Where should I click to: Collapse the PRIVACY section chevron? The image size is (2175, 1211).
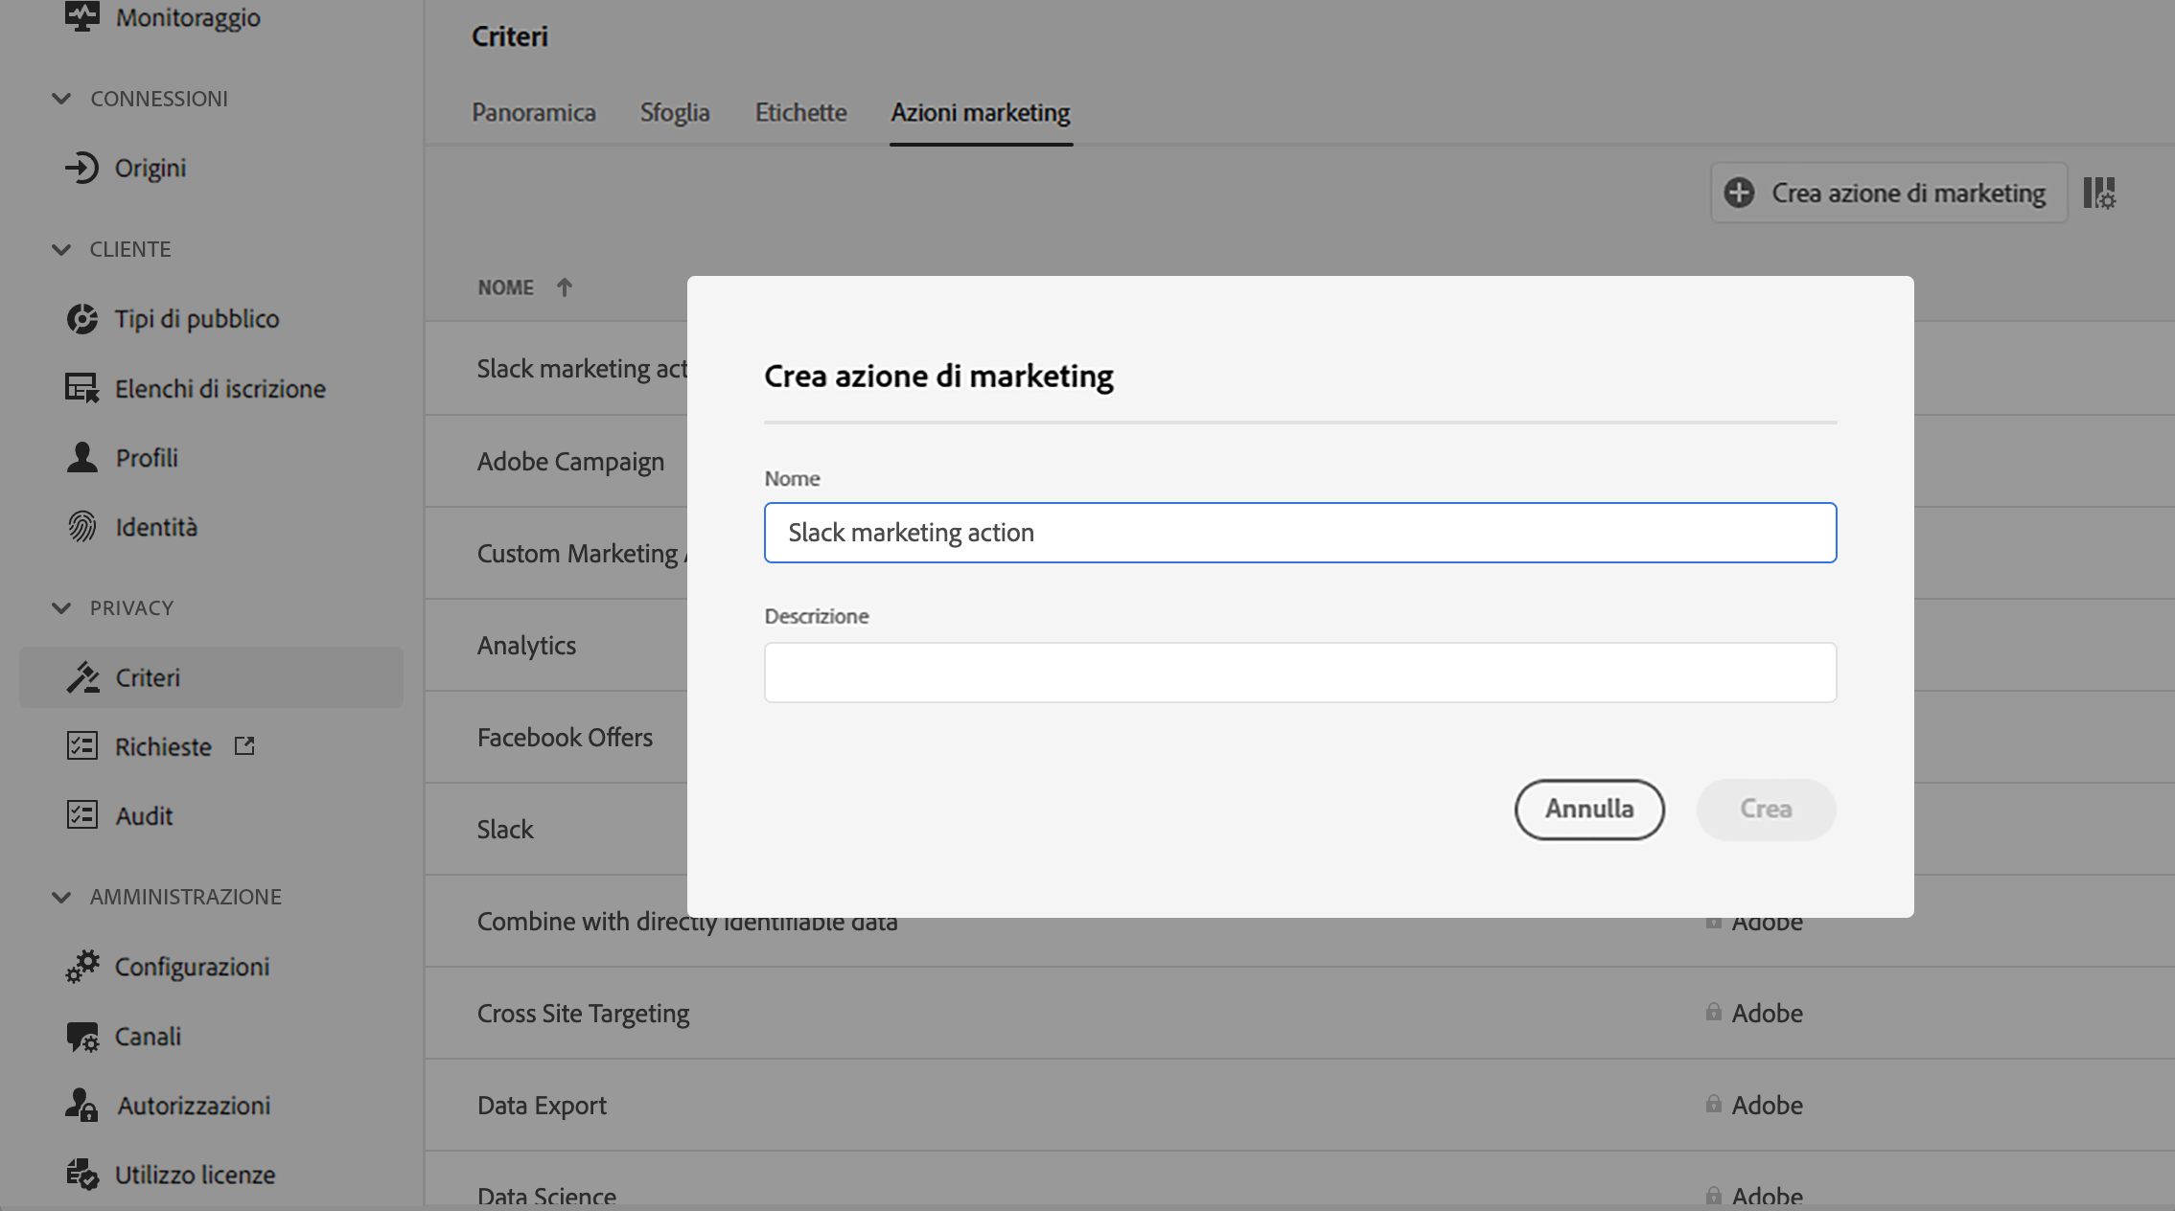[x=61, y=608]
